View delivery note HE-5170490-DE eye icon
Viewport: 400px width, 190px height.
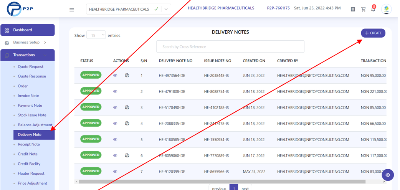(115, 107)
